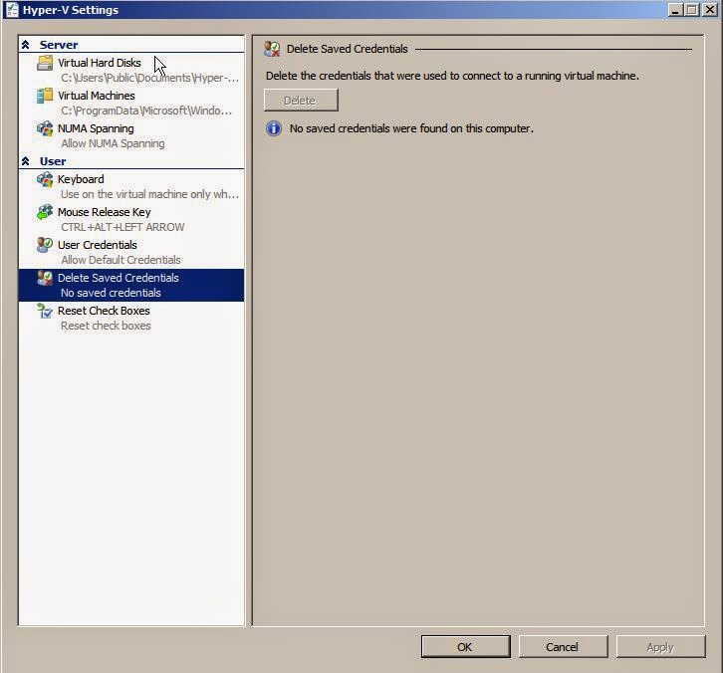Viewport: 723px width, 673px height.
Task: Close the Hyper-V Settings window
Action: click(x=709, y=10)
